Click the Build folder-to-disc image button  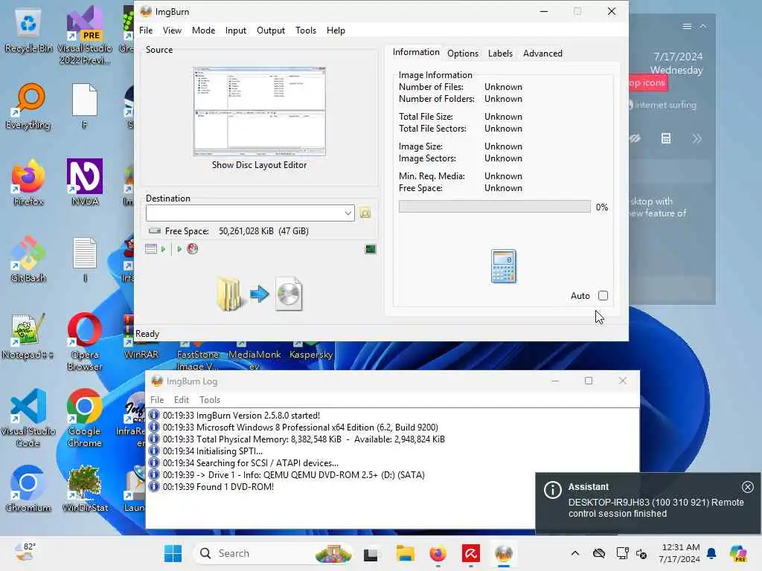coord(260,294)
